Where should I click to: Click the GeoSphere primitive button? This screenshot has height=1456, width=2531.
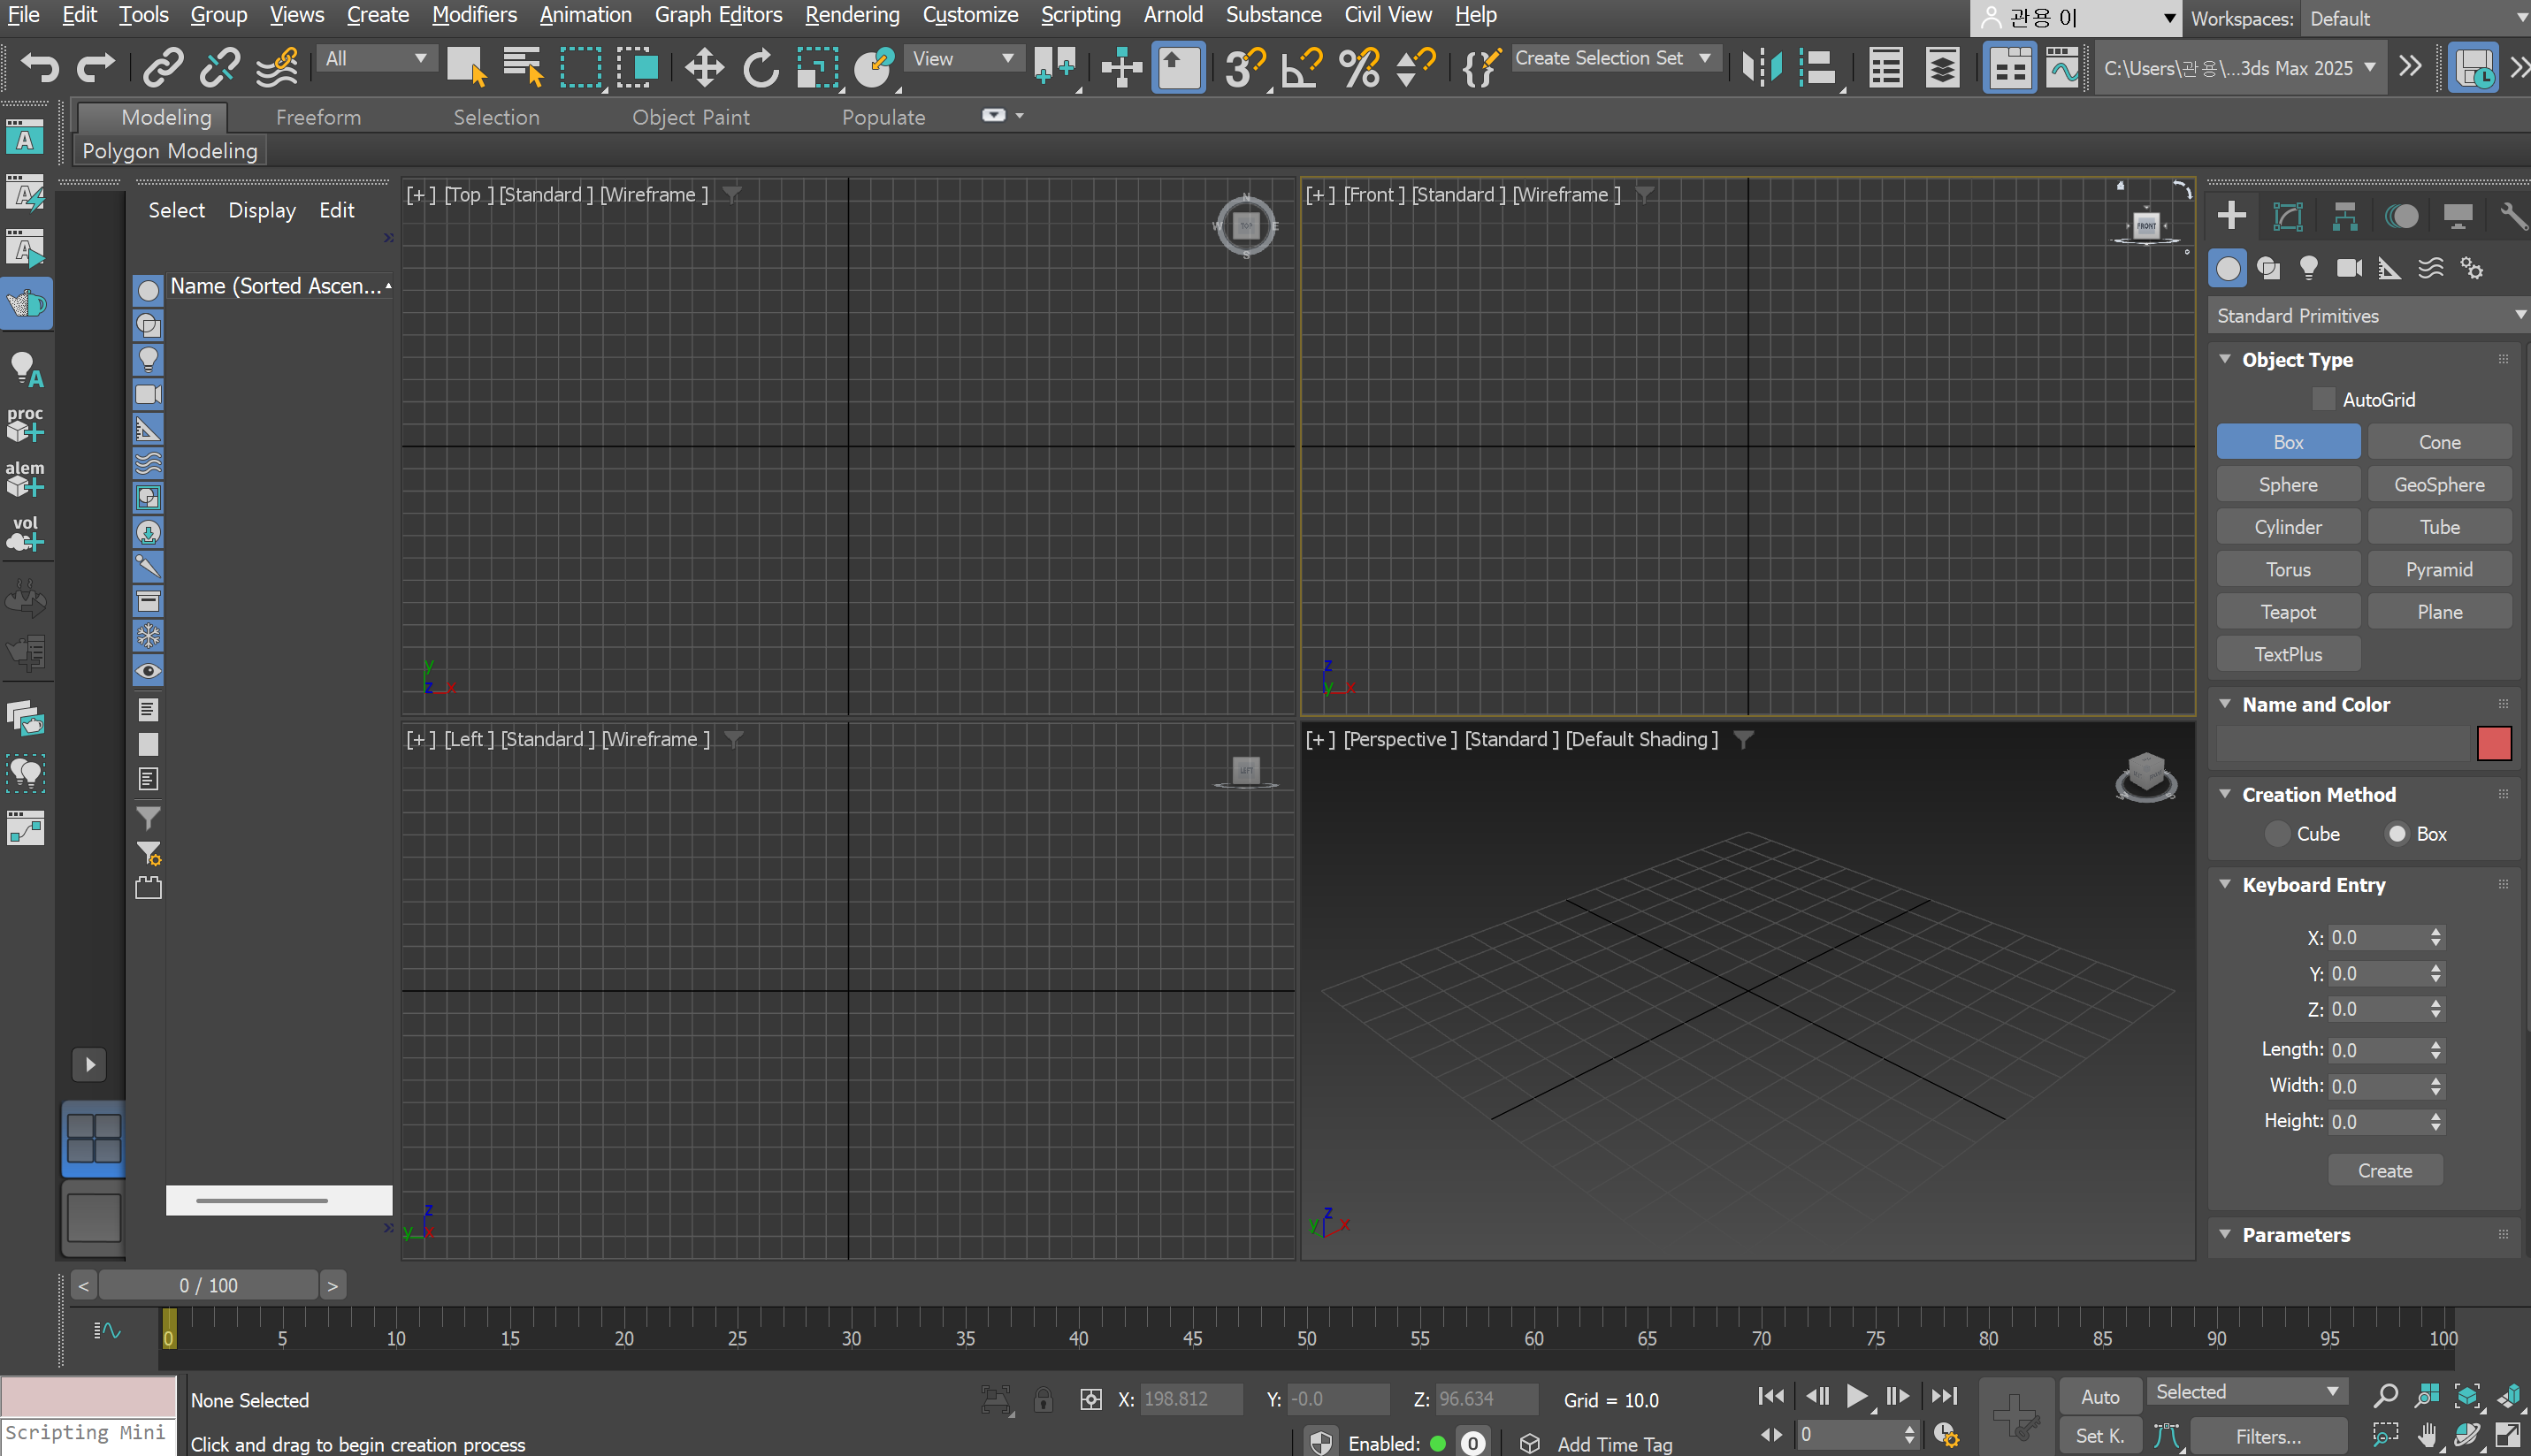(x=2439, y=484)
